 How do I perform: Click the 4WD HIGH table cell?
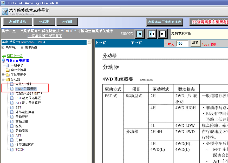[186, 113]
